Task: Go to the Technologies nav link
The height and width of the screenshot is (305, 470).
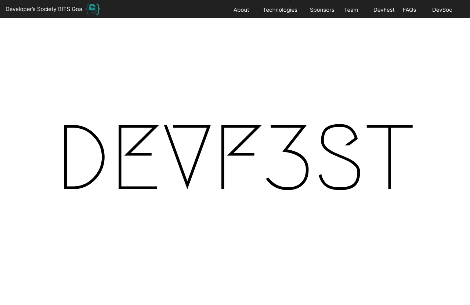Action: [280, 10]
